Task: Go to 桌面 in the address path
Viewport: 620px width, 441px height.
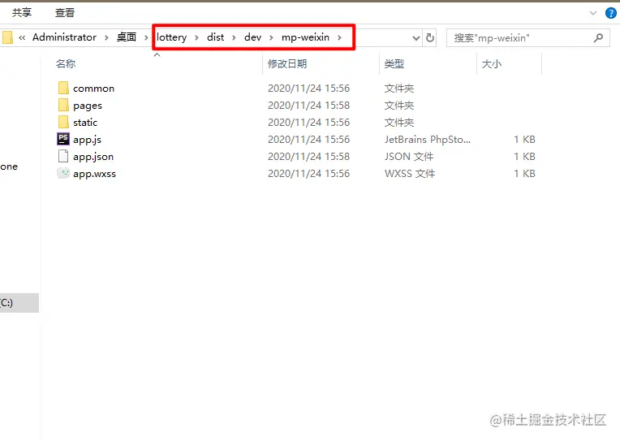Action: 127,37
